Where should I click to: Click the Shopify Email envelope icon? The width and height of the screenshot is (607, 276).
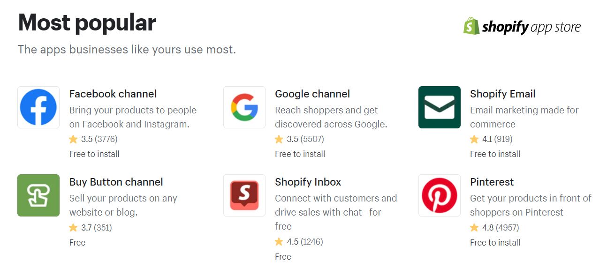tap(439, 107)
